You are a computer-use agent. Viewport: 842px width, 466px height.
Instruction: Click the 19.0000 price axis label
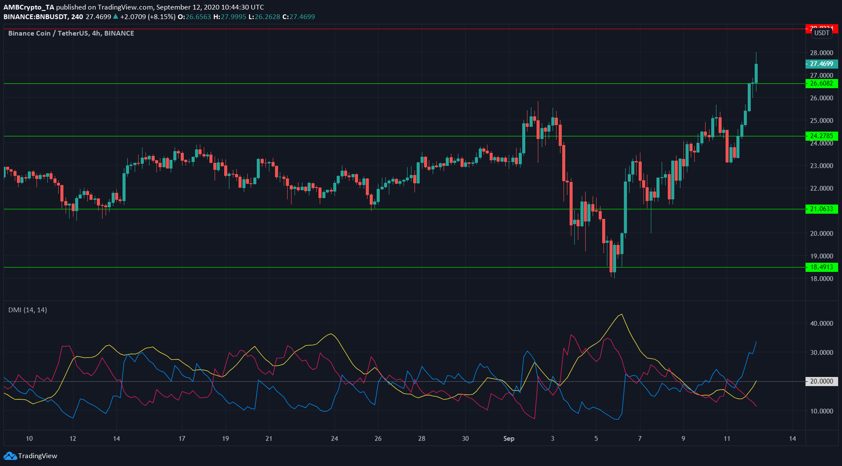click(x=822, y=256)
